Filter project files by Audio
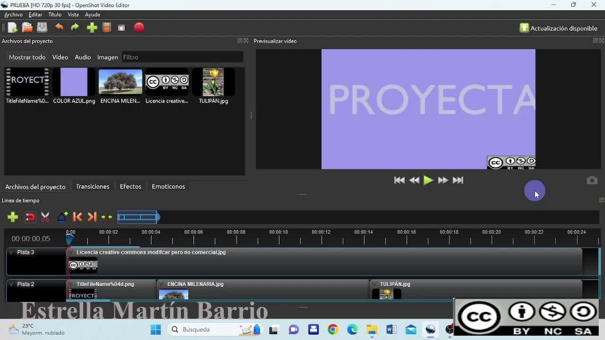Viewport: 605px width, 340px height. pos(83,57)
